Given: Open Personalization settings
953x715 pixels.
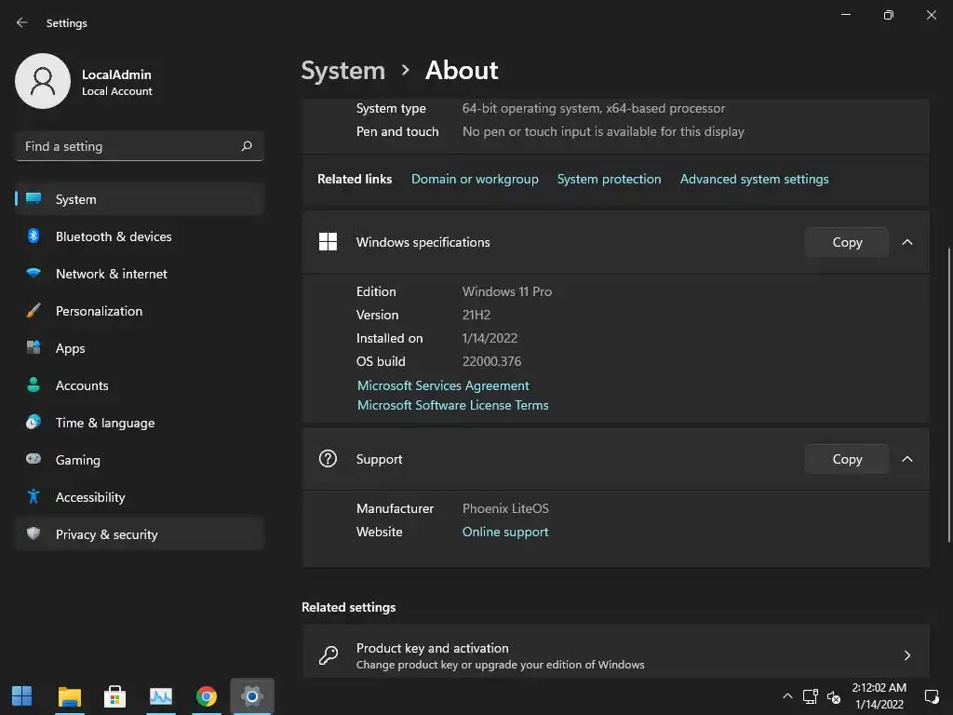Looking at the screenshot, I should pos(140,311).
